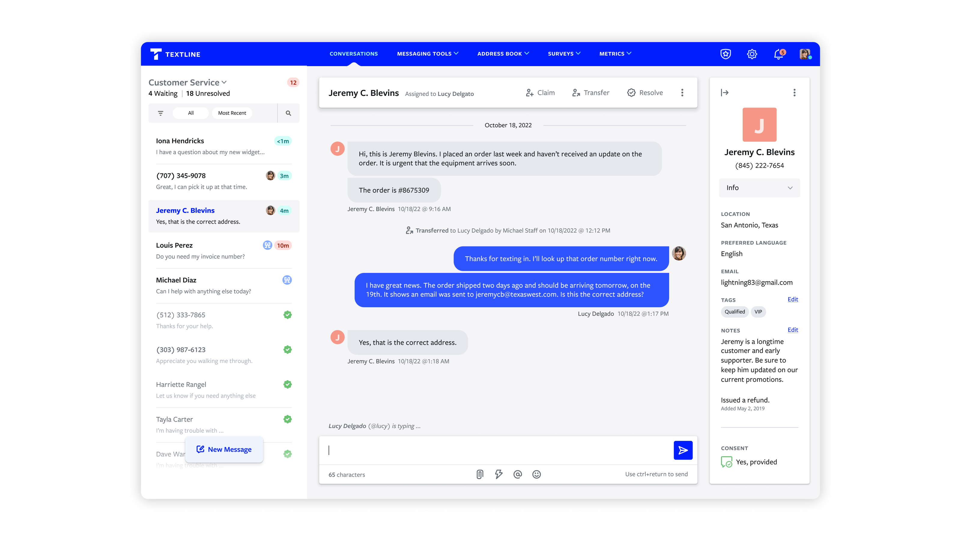Collapse the Info section for Jeremy
This screenshot has width=961, height=541.
coord(790,188)
